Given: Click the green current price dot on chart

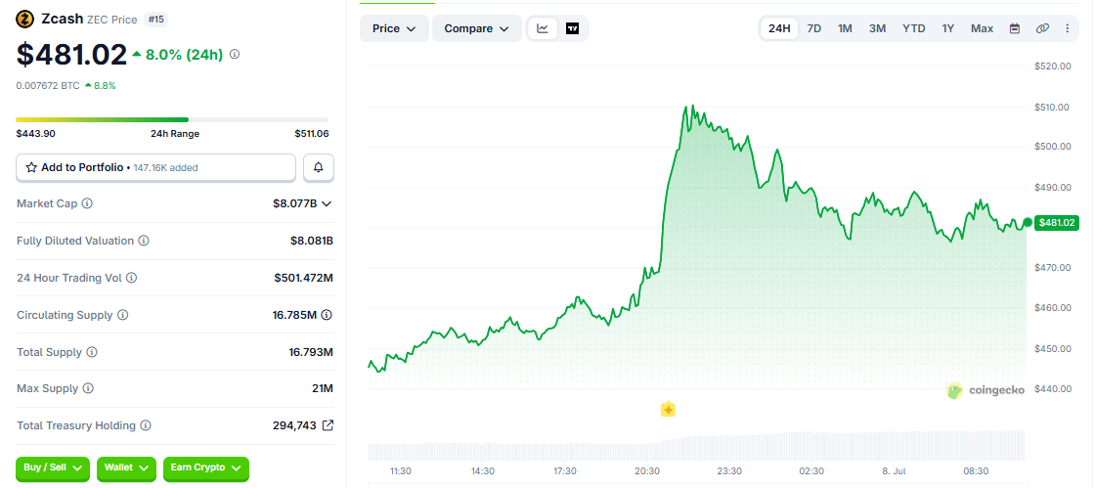Looking at the screenshot, I should pos(1028,223).
